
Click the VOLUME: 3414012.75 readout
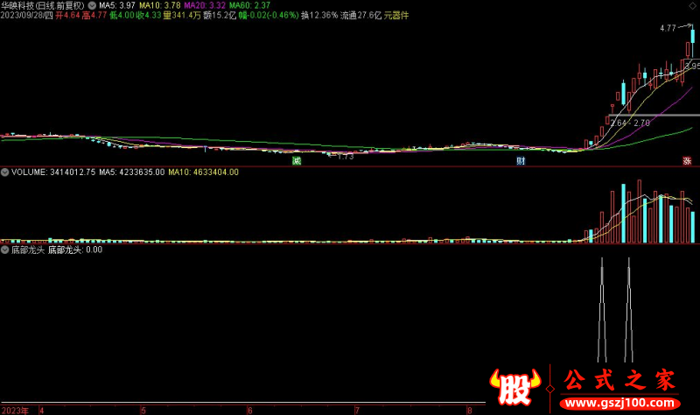point(53,172)
